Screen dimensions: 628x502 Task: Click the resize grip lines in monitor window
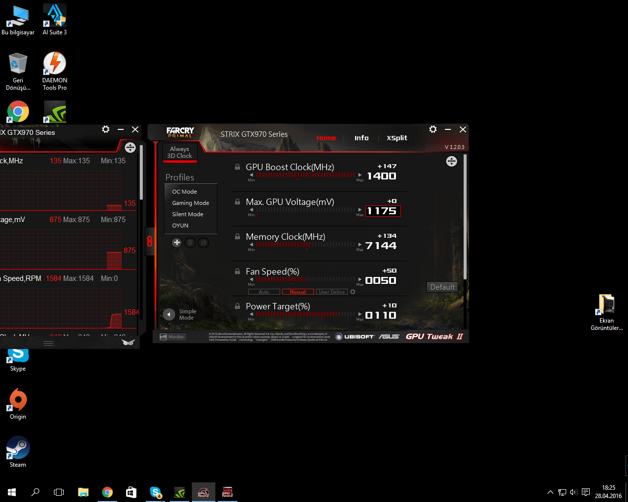[49, 343]
